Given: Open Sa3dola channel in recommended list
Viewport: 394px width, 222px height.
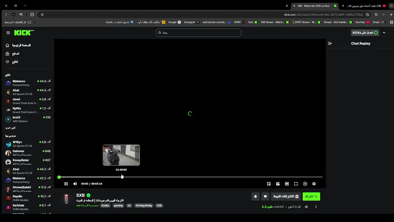Looking at the screenshot, I should [28, 207].
